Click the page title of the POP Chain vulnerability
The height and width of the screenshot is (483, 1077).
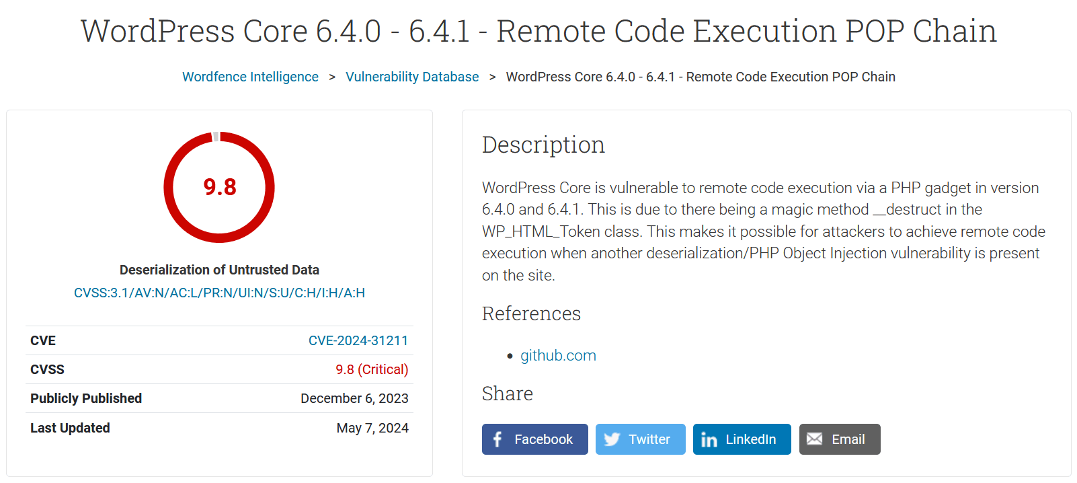click(538, 31)
